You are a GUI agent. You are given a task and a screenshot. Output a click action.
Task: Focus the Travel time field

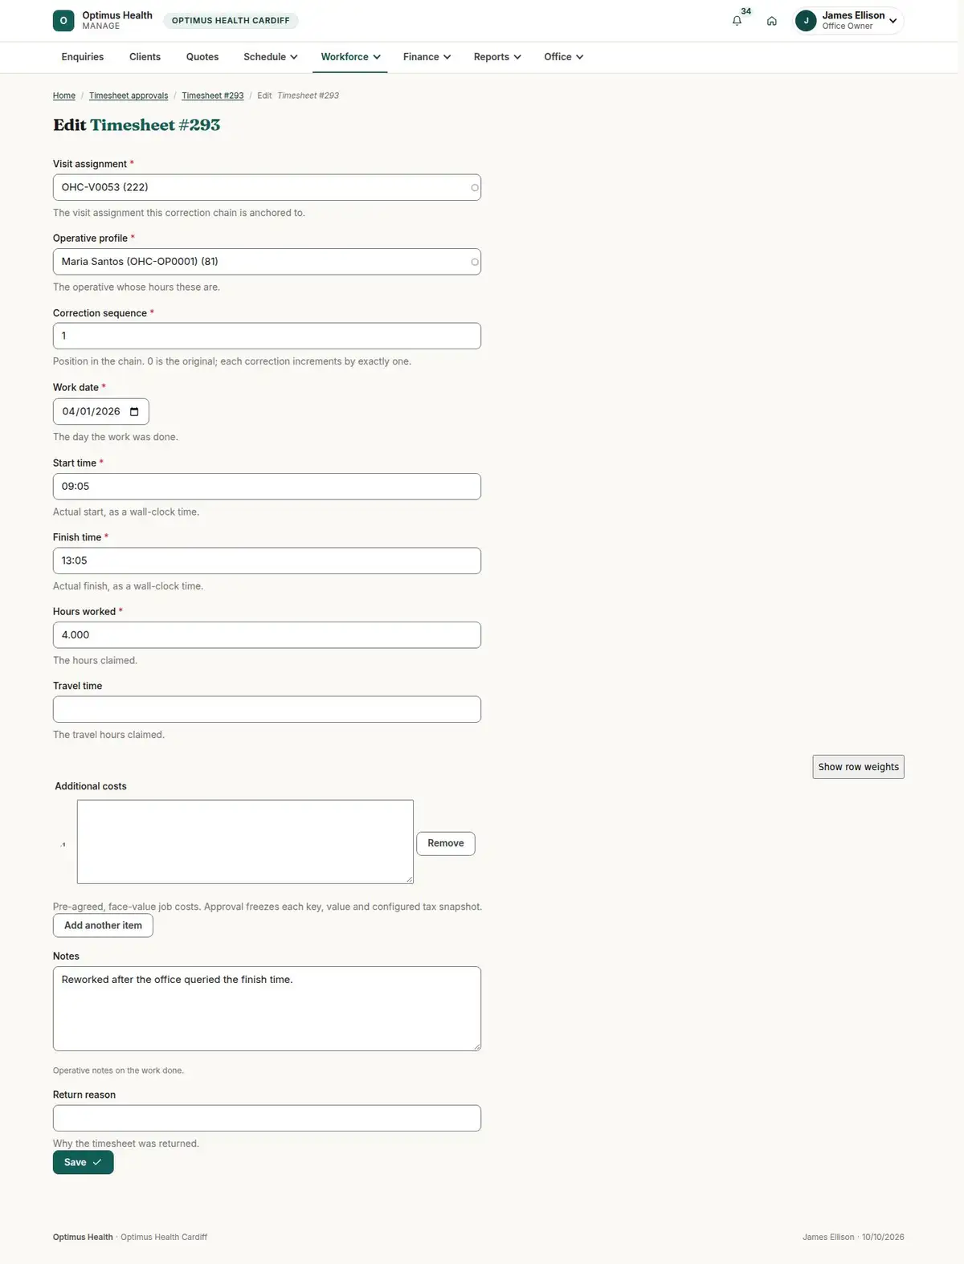[267, 709]
